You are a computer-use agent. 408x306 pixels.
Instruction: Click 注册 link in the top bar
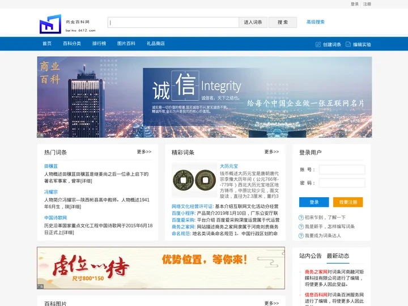click(x=367, y=4)
